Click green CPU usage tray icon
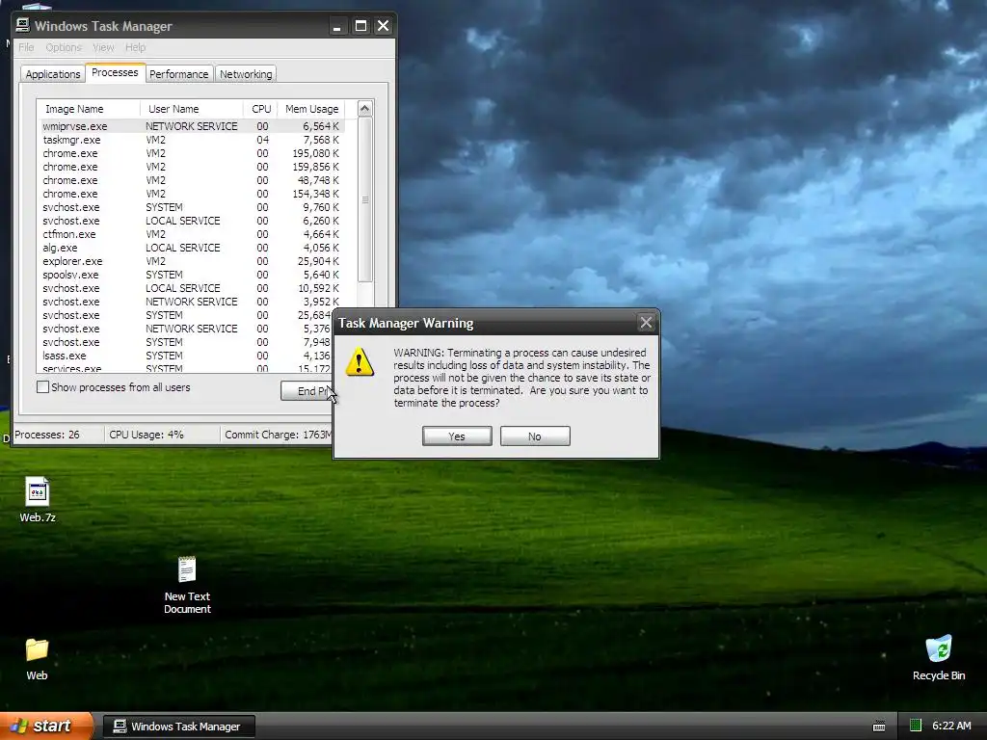The height and width of the screenshot is (740, 987). [x=916, y=726]
